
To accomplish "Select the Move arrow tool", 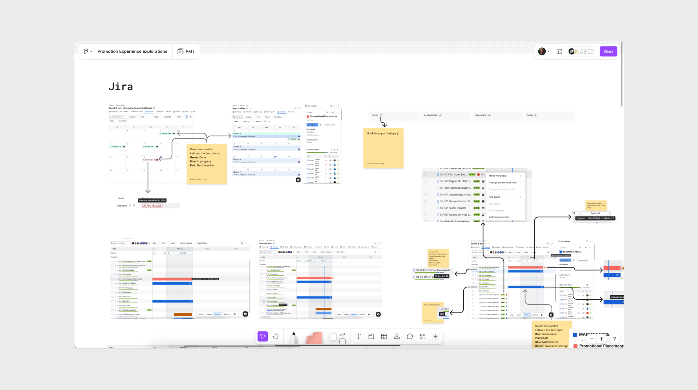I will (262, 337).
